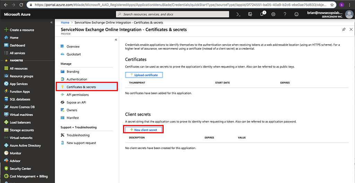Click VALUE column header
This screenshot has width=355, height=183.
242,137
